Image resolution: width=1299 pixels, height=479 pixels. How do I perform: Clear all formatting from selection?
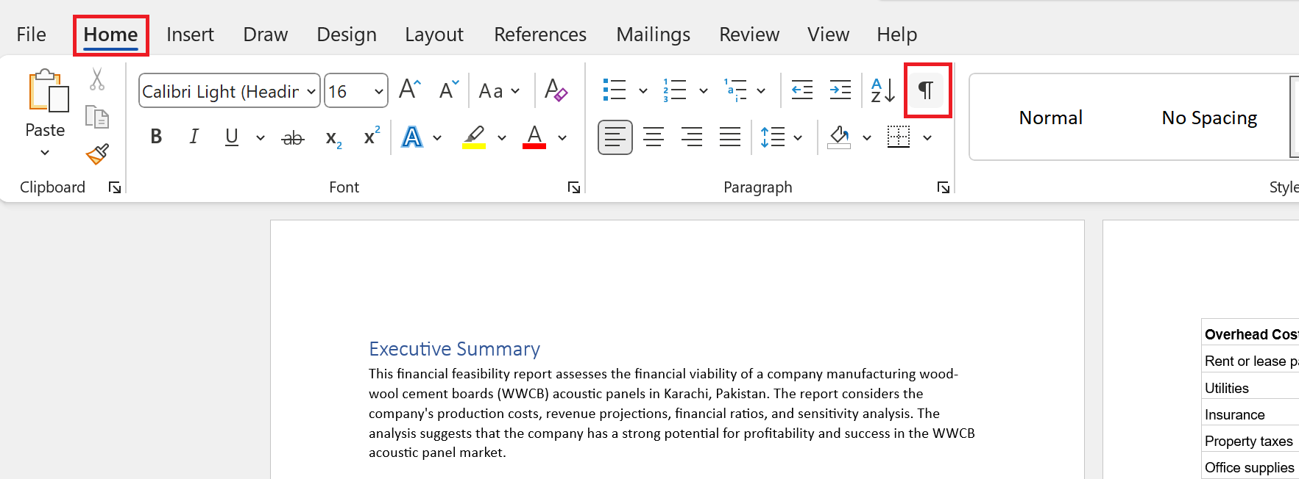[556, 91]
